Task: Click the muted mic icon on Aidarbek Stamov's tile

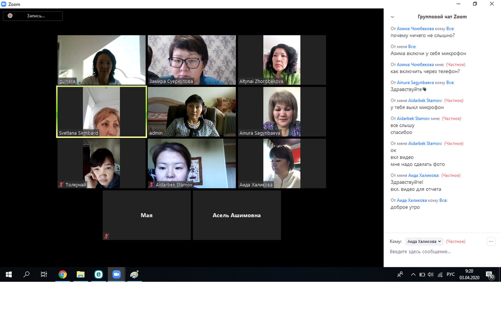Action: click(x=151, y=185)
